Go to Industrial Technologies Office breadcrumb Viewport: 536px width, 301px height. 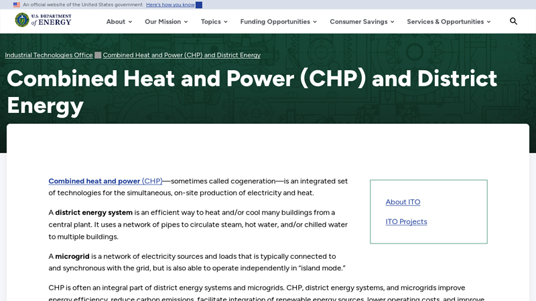click(49, 55)
